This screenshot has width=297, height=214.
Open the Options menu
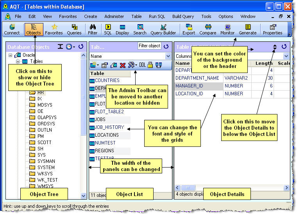(226, 16)
